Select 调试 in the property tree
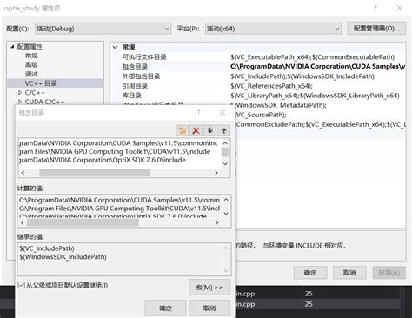 [31, 74]
